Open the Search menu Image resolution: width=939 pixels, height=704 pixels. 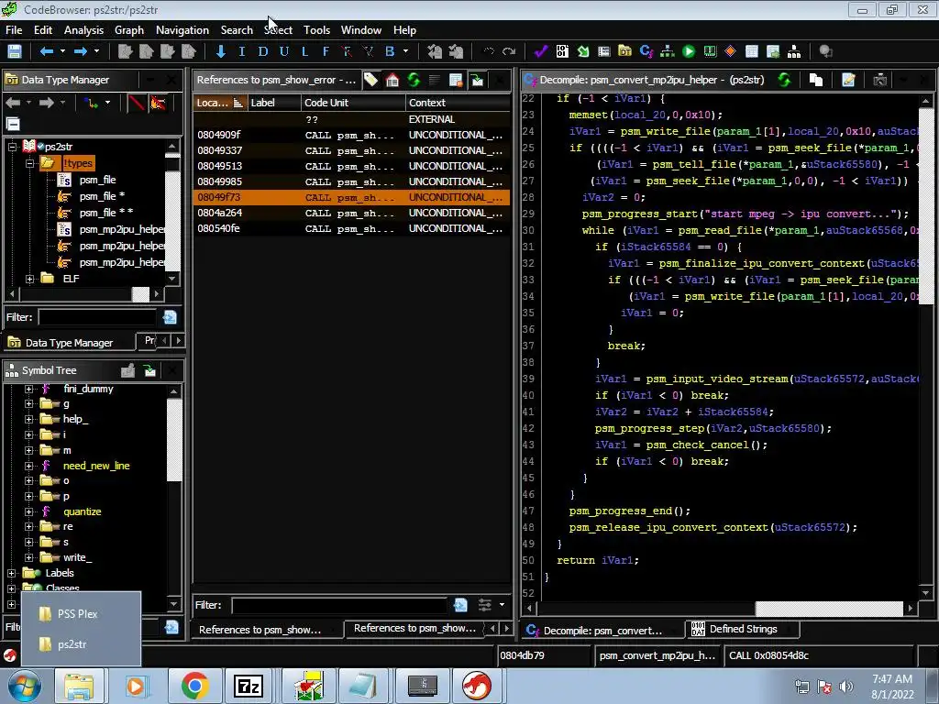237,30
